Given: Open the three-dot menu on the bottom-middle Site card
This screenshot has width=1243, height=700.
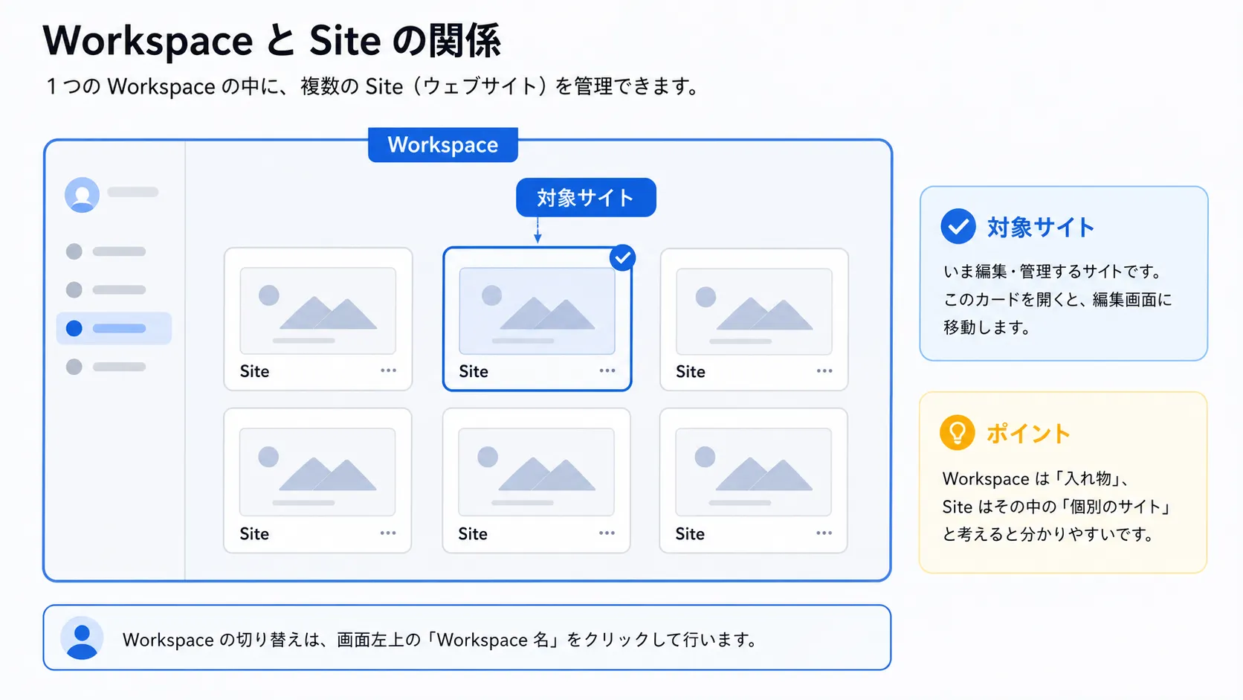Looking at the screenshot, I should tap(607, 533).
